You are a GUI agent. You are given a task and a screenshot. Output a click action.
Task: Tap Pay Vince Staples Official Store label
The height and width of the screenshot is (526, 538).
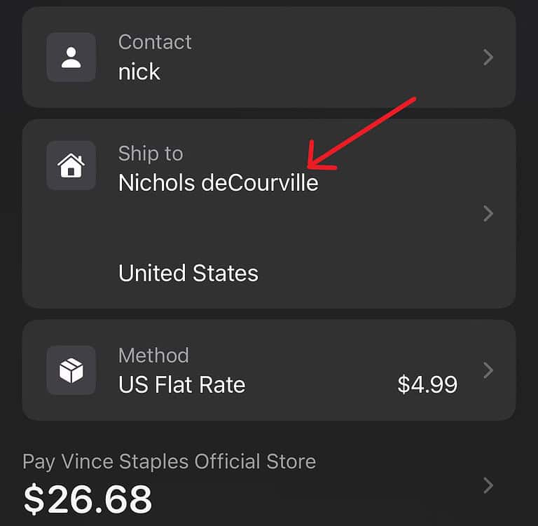tap(169, 461)
